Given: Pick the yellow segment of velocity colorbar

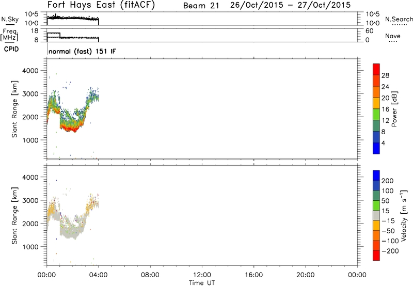Looking at the screenshot, I should 376,226.
